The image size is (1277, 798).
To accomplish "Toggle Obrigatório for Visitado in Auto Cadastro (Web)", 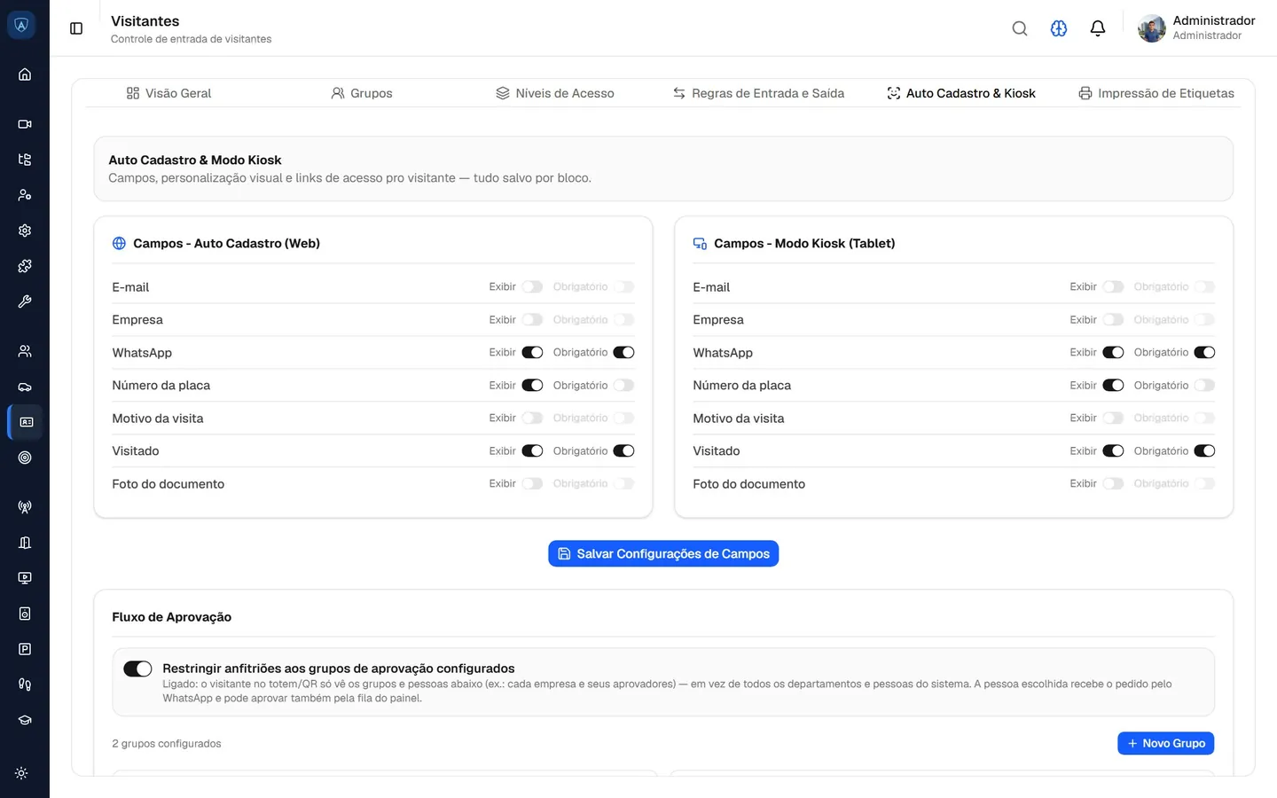I will tap(624, 451).
